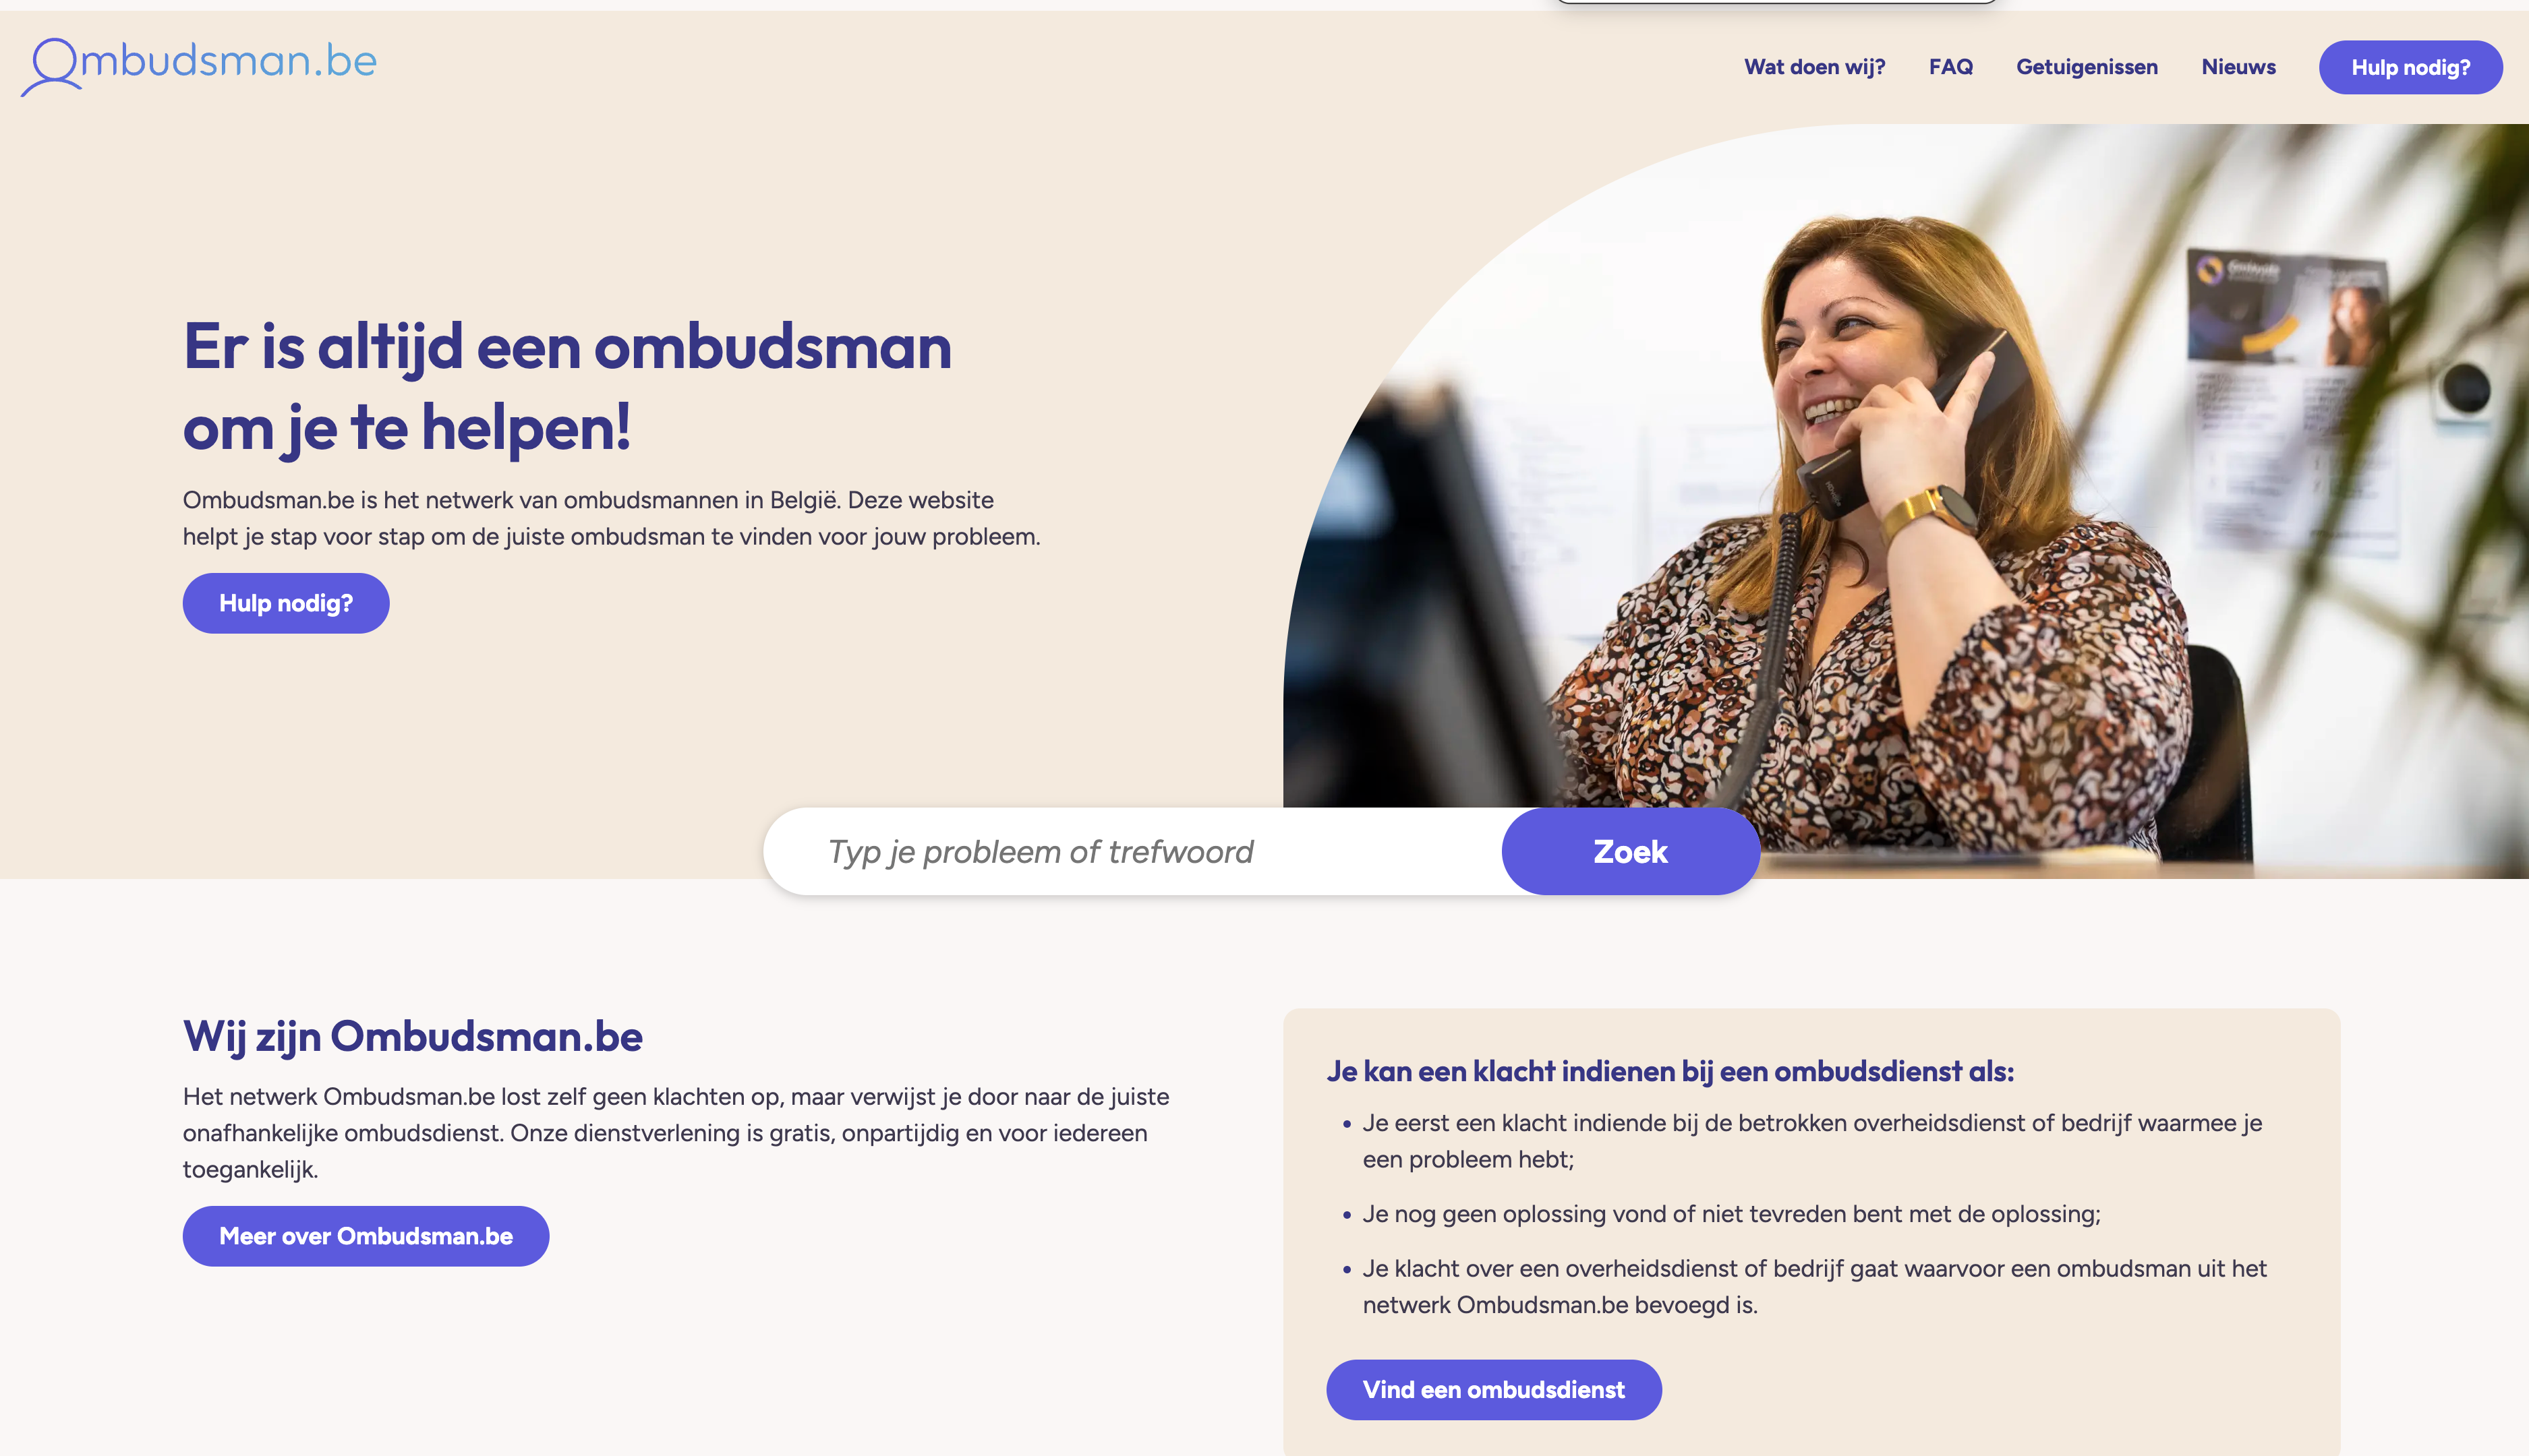Click the person icon in the Ombudsman.be logo
Screen dimensions: 2529x1456
pyautogui.click(x=50, y=66)
